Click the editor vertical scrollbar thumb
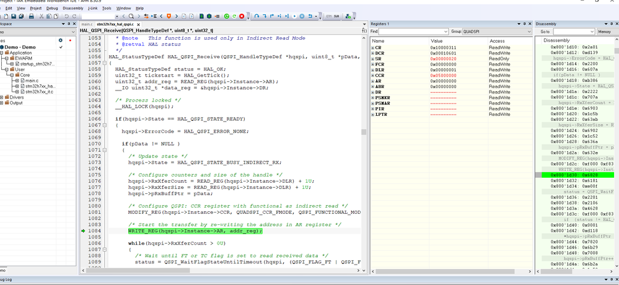This screenshot has height=285, width=619. tap(364, 132)
